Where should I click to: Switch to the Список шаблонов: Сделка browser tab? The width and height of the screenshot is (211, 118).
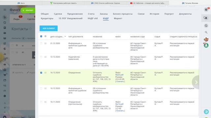tap(105, 3)
